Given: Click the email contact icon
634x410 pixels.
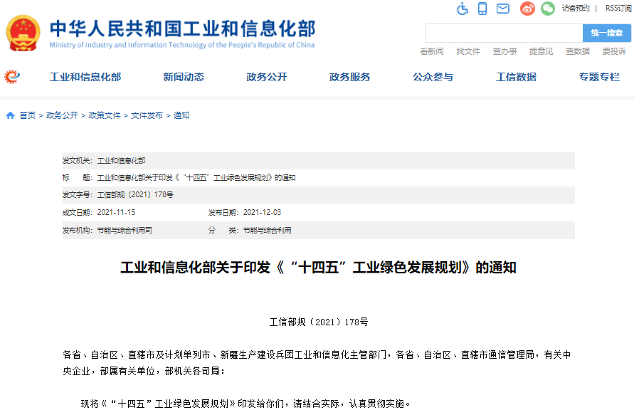Looking at the screenshot, I should 504,9.
